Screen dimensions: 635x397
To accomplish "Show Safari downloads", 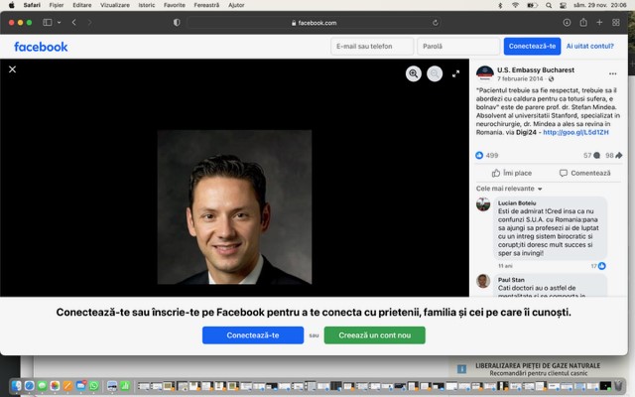I will (x=567, y=22).
